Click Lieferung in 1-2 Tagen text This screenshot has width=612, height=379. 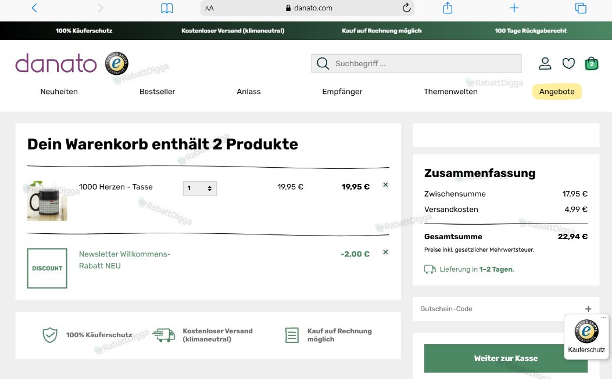[477, 269]
